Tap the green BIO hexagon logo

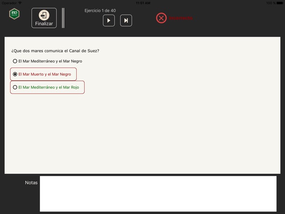(x=14, y=14)
